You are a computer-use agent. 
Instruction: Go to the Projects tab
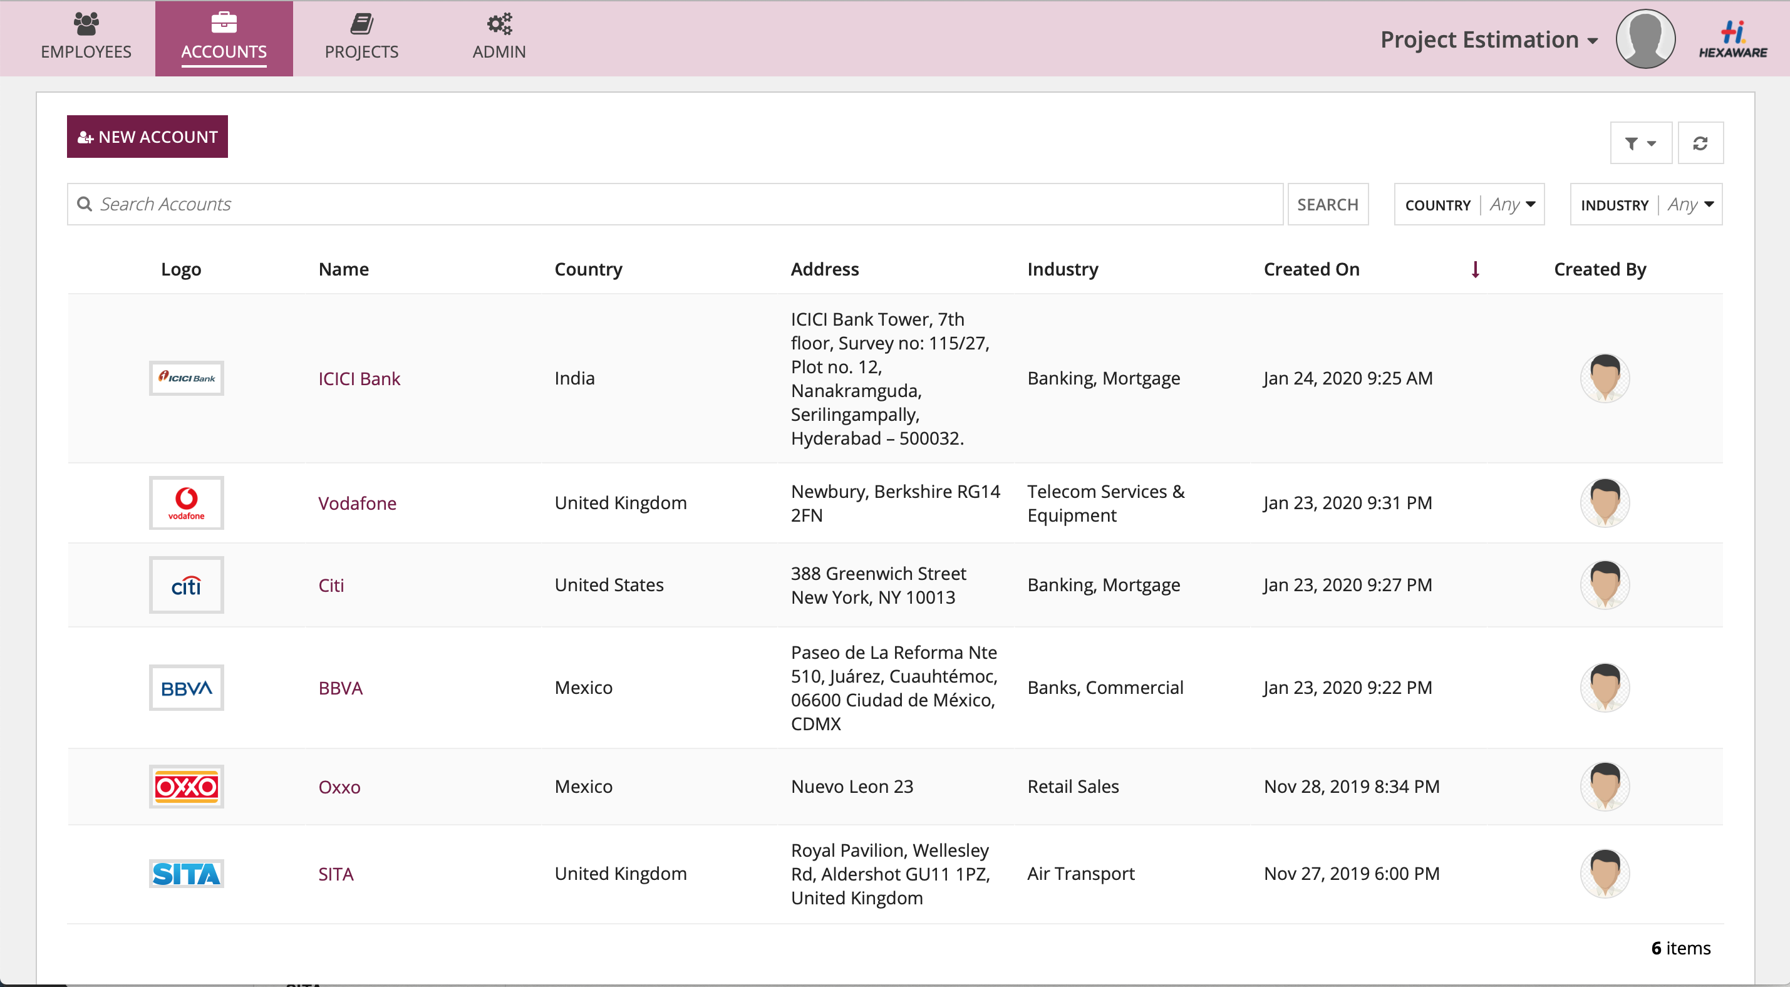(x=361, y=38)
